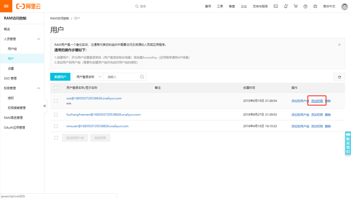Select 用户 in the sidebar
The height and width of the screenshot is (199, 351).
[22, 59]
